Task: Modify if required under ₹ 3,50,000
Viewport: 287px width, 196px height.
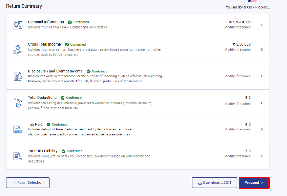Action: (x=238, y=49)
